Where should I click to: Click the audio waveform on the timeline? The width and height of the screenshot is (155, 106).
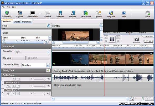coord(102,78)
